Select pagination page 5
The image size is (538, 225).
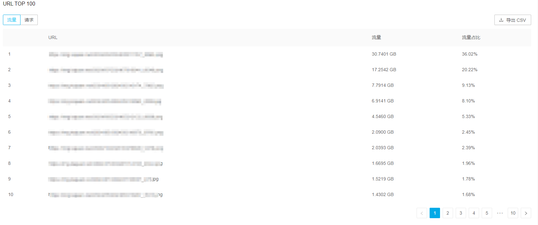[x=487, y=213]
